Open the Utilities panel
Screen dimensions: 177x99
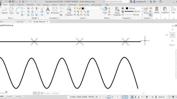click(157, 10)
